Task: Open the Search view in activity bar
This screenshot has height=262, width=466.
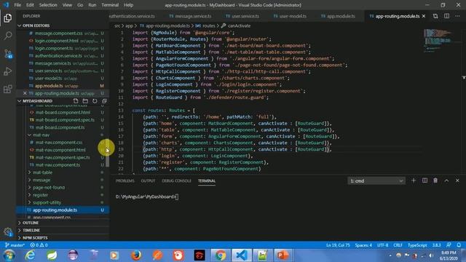Action: [8, 36]
